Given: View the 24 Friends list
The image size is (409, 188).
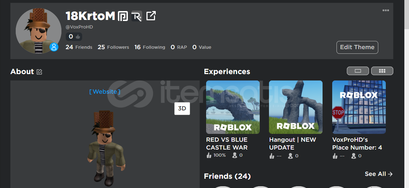Looking at the screenshot, I should click(x=79, y=47).
